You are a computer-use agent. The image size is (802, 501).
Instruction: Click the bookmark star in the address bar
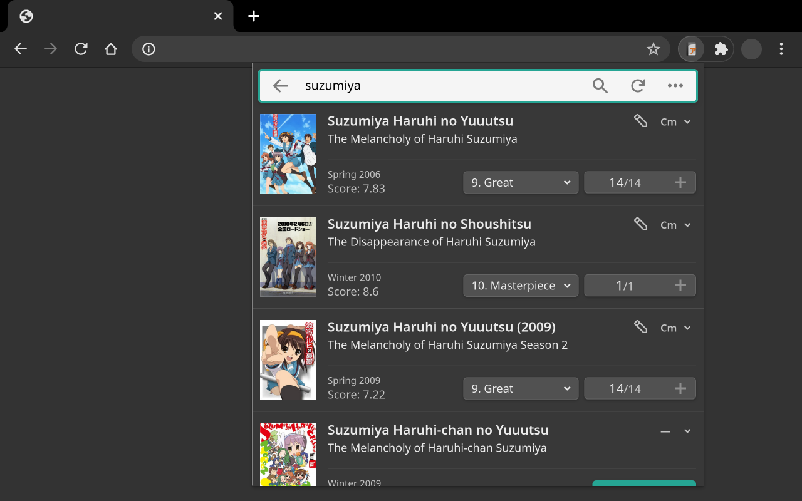tap(654, 49)
